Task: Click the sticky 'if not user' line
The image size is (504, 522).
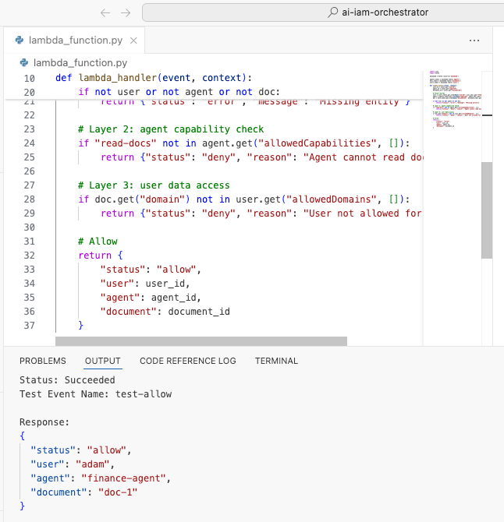Action: tap(179, 92)
